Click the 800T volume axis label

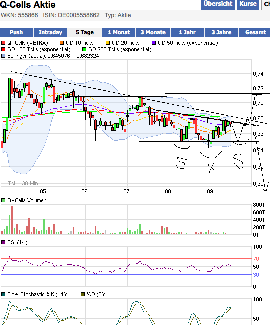259,205
